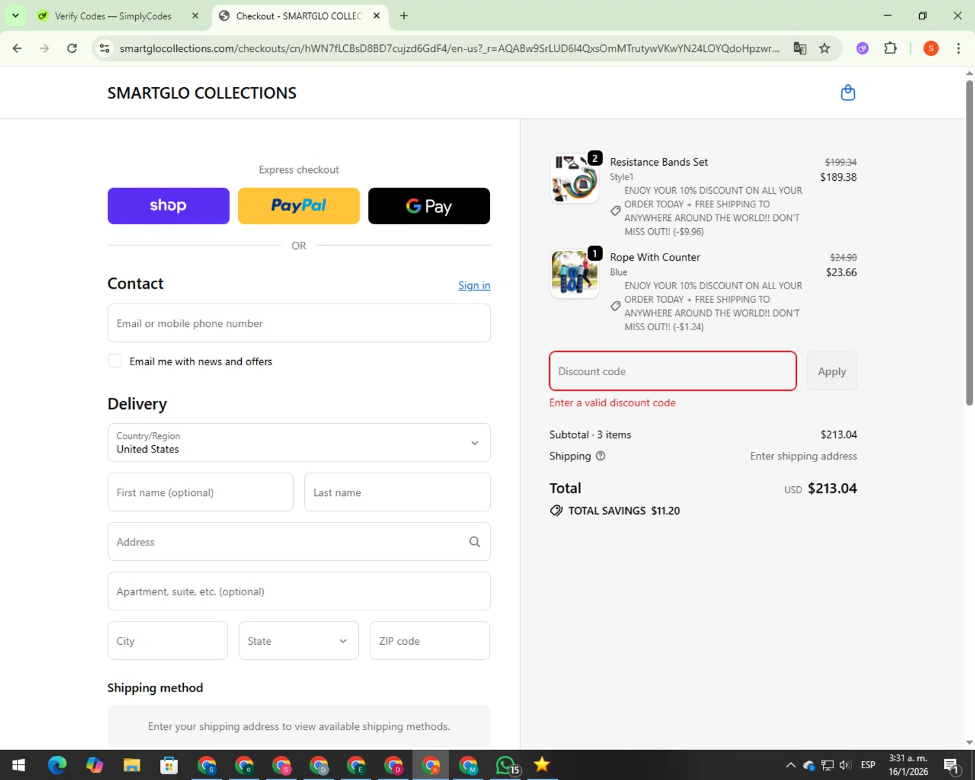Focus the First name (optional) field
Screen dimensions: 975x780
(200, 492)
